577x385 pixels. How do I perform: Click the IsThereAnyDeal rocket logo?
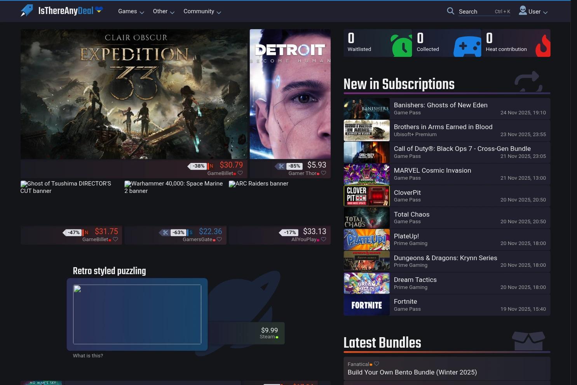27,11
